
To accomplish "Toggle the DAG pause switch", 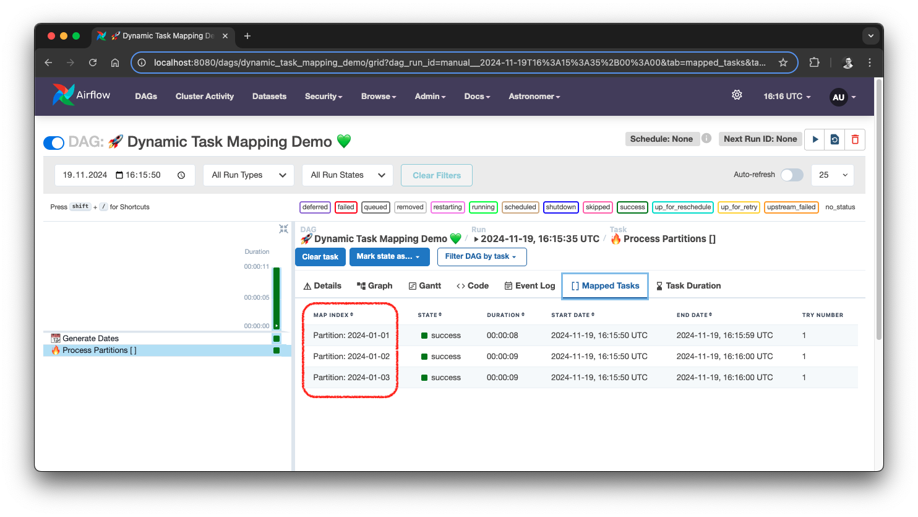I will pos(54,143).
